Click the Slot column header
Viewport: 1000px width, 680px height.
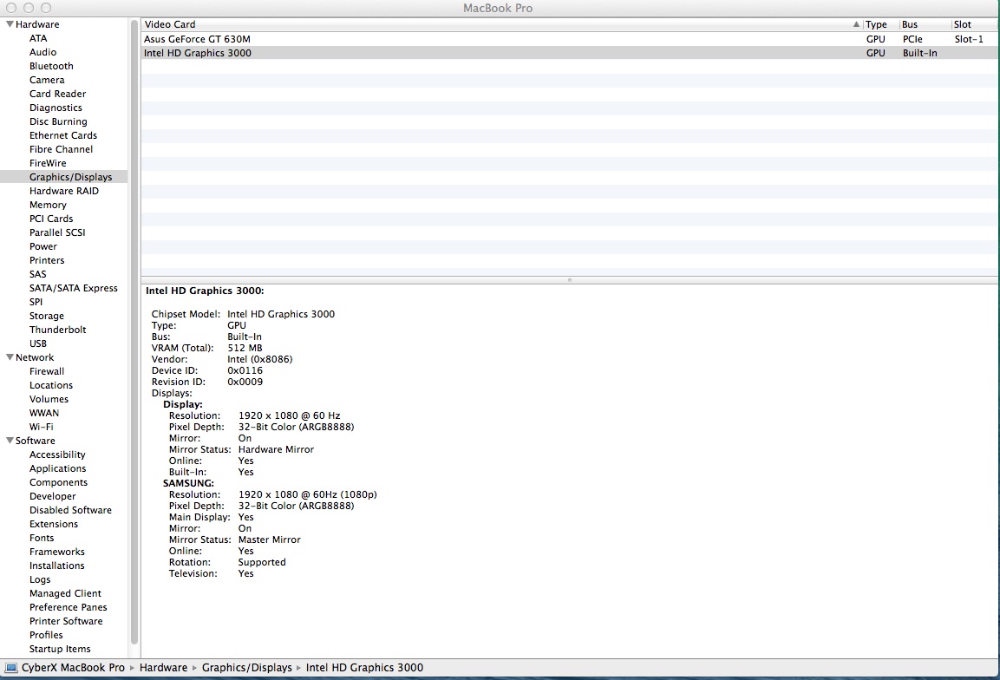click(x=963, y=25)
